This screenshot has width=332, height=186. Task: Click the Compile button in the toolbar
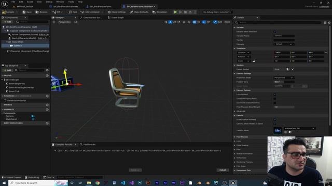[x=8, y=12]
